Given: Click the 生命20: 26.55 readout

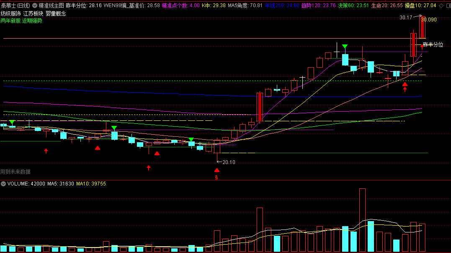Looking at the screenshot, I should click(387, 5).
